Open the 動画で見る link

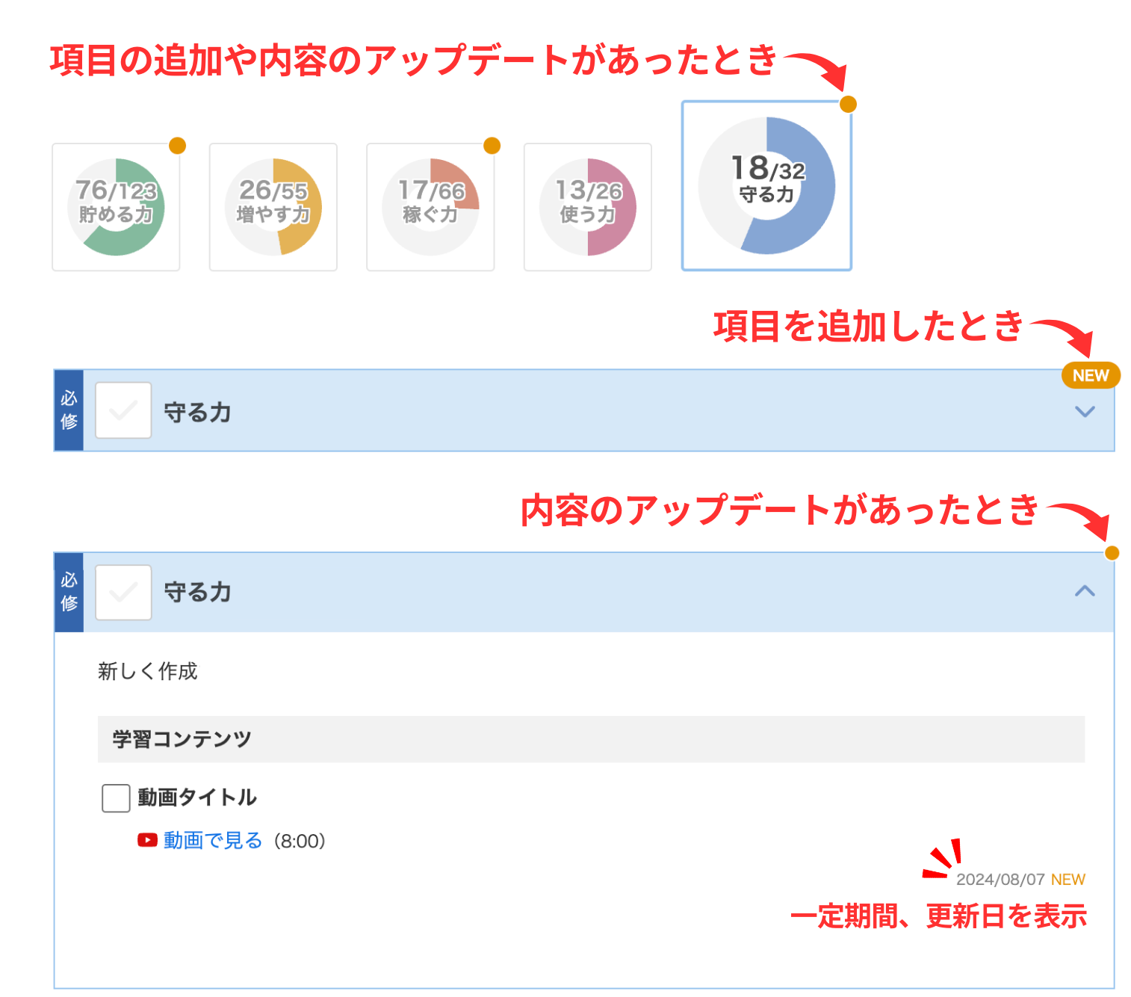[x=213, y=840]
